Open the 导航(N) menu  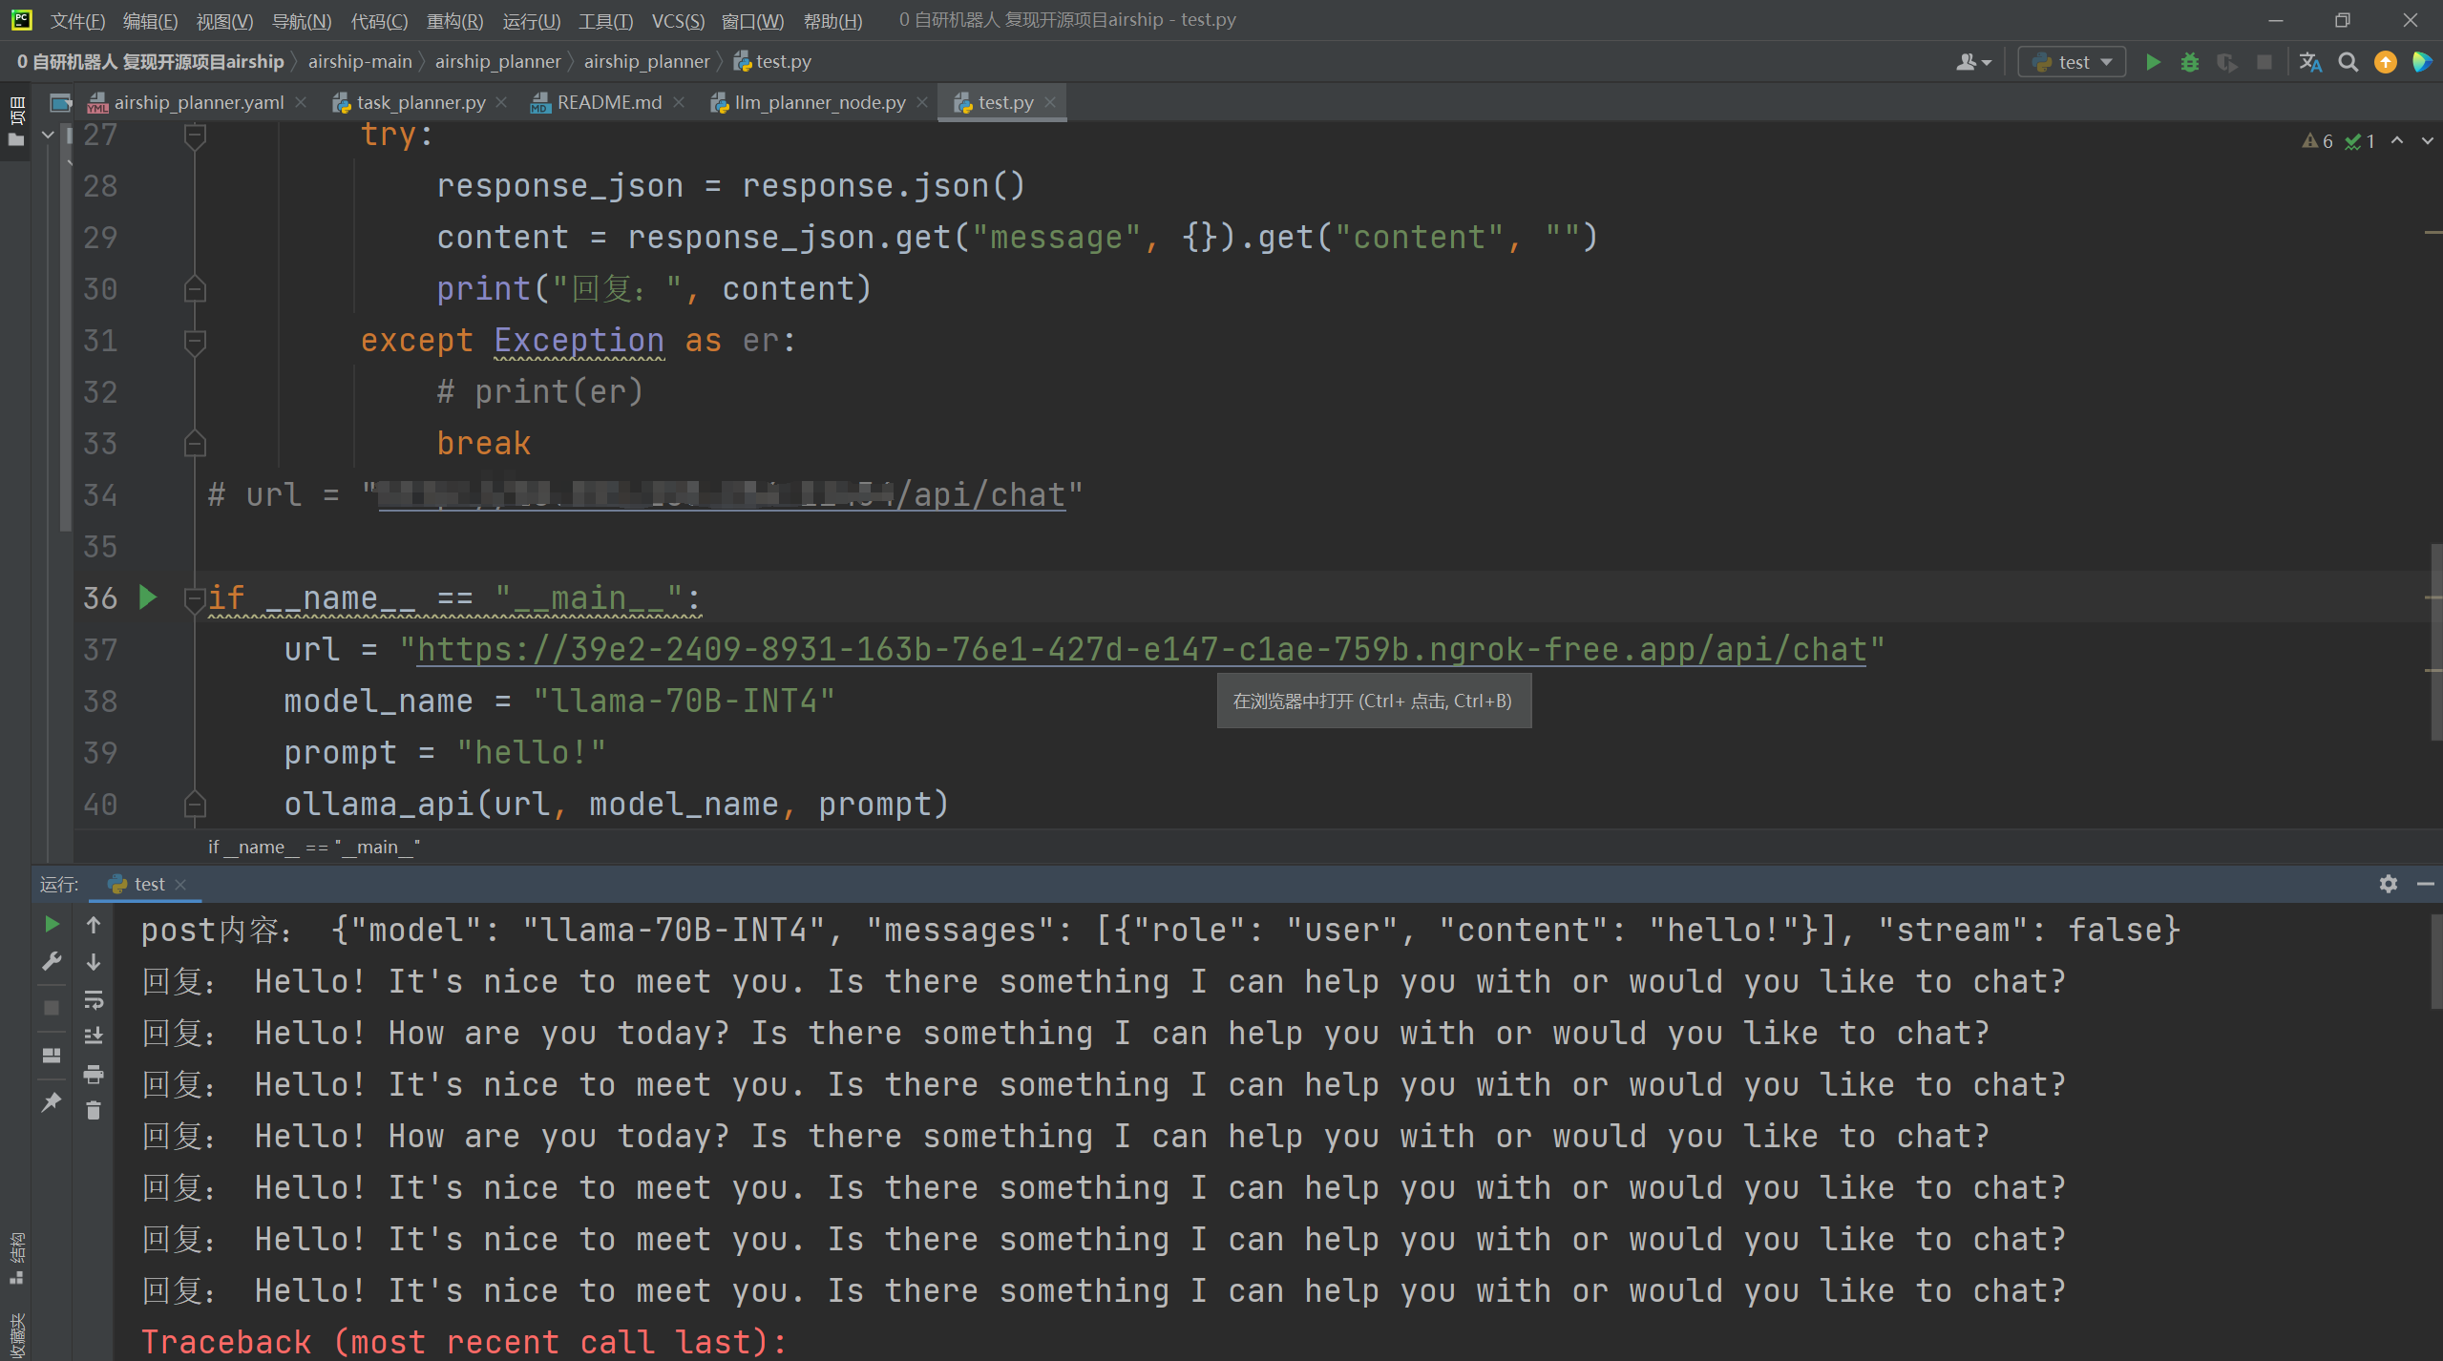(302, 20)
